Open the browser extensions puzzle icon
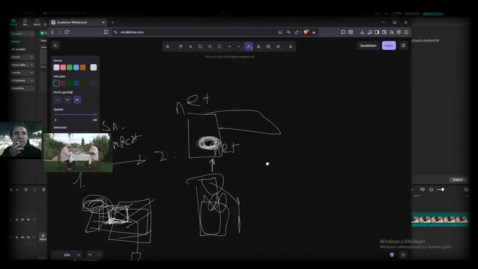This screenshot has width=478, height=269. point(343,32)
